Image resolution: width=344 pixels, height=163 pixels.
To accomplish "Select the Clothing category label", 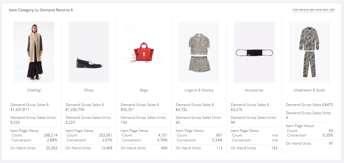I will point(34,90).
